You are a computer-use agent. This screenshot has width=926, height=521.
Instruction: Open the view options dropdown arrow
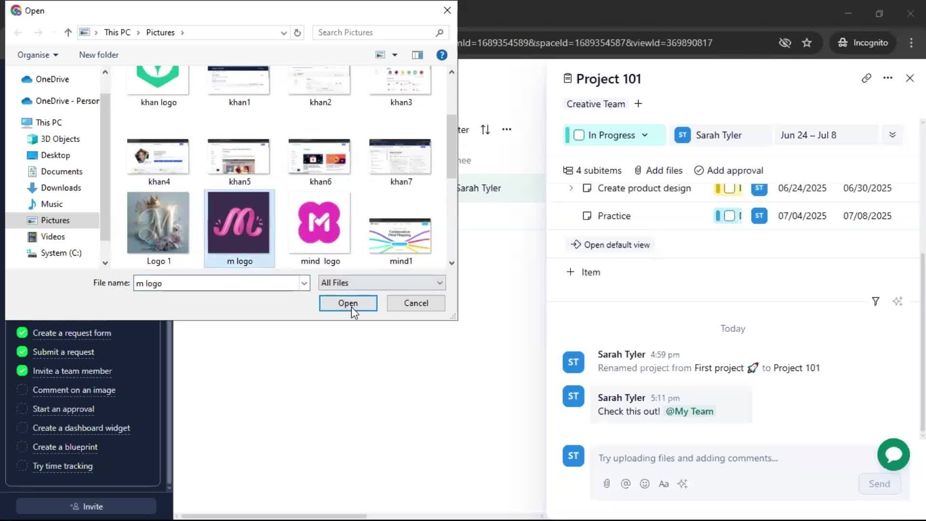tap(395, 55)
